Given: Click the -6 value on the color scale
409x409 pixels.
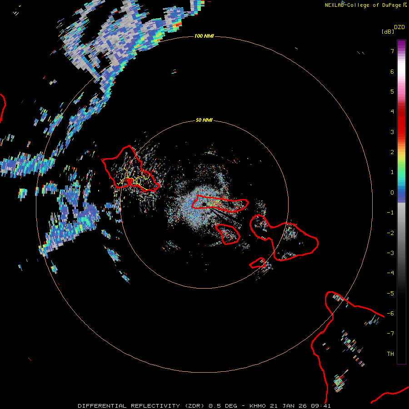Looking at the screenshot, I should coord(390,314).
